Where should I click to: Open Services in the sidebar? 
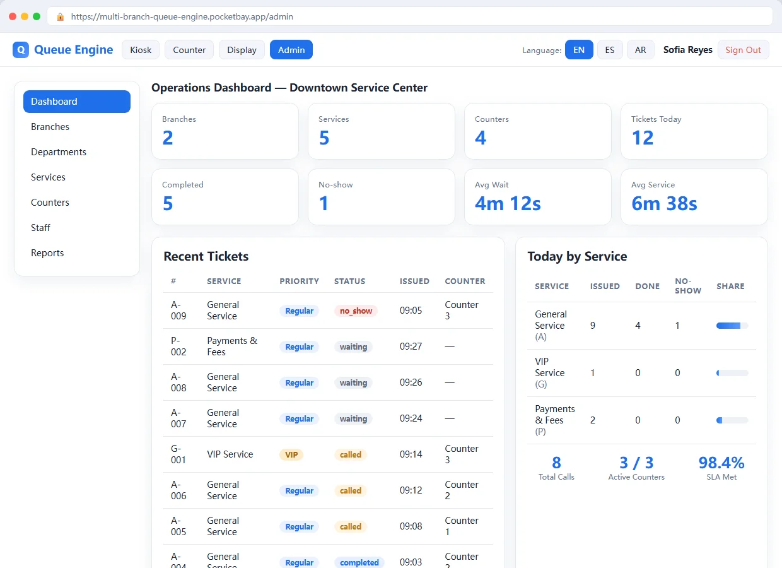77,177
